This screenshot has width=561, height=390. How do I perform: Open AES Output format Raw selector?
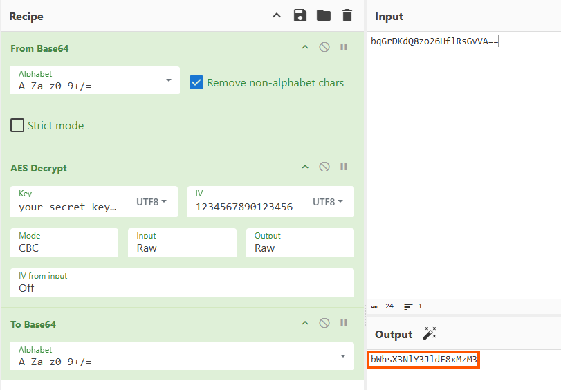[300, 243]
